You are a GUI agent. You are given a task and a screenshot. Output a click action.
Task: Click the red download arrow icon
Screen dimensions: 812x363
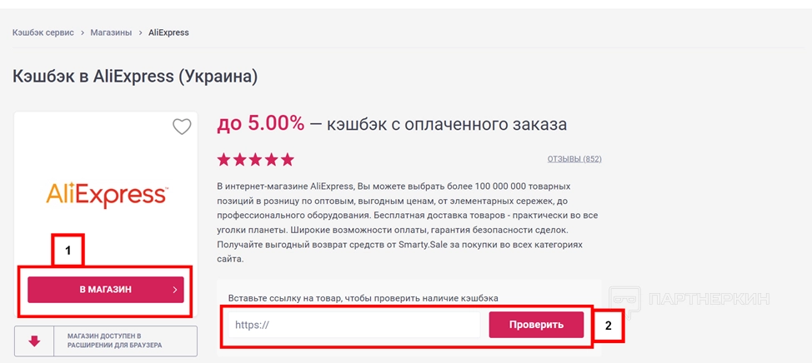[35, 341]
